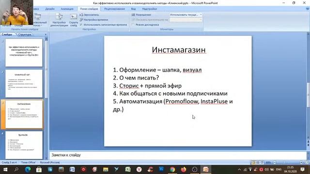Open Photoshop from the taskbar

161,170
